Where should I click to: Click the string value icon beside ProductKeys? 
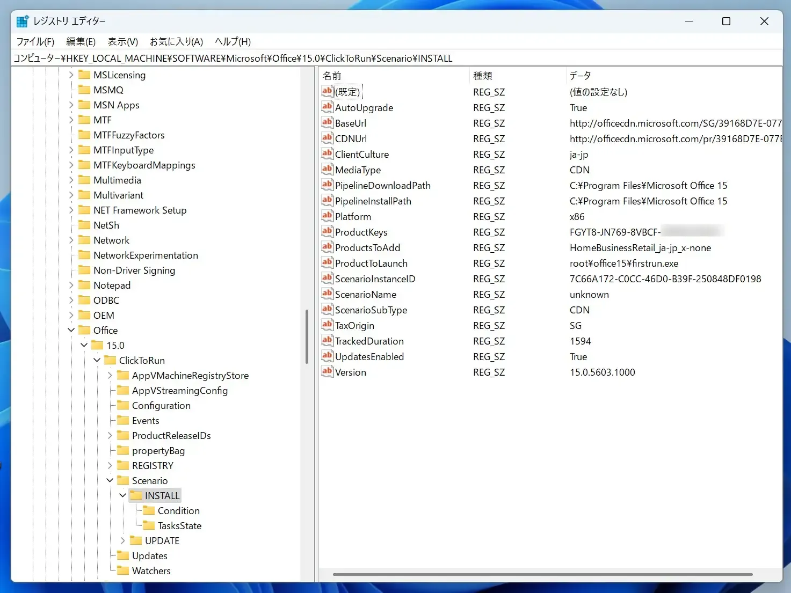pos(327,232)
